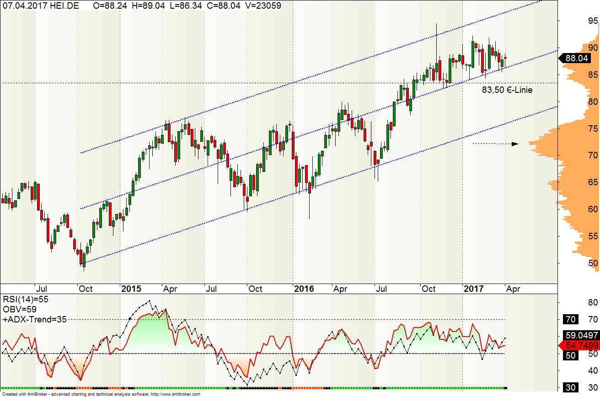Click the 2016 year label on time axis

304,289
